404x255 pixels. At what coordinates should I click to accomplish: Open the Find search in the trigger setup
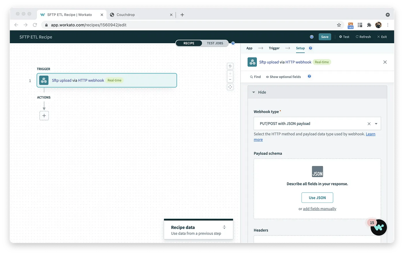pyautogui.click(x=255, y=77)
